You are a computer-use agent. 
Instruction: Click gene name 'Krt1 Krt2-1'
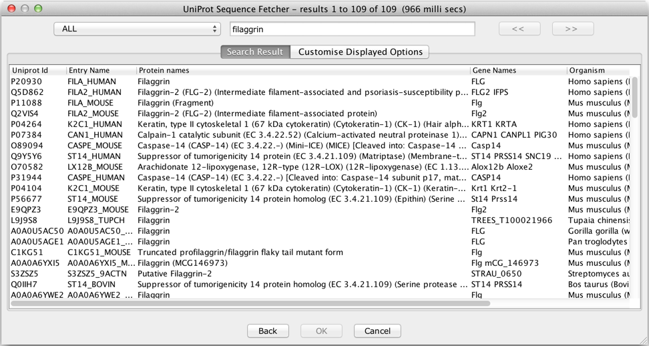(494, 188)
